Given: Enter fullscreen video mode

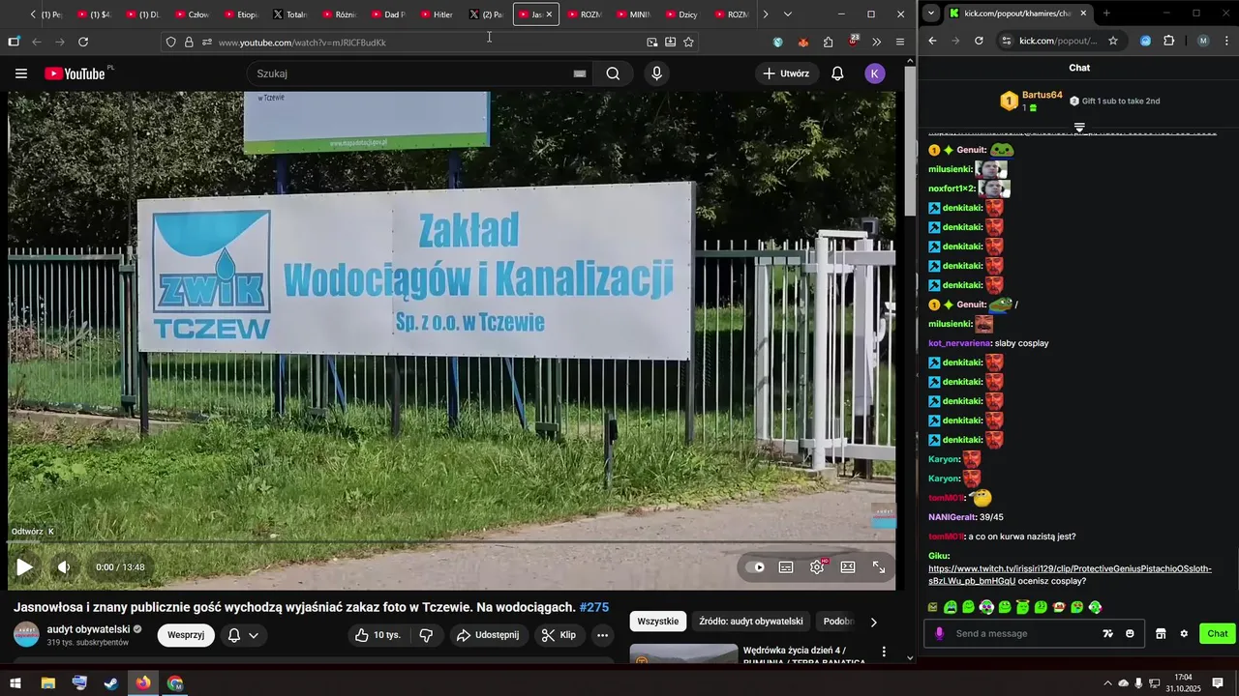Looking at the screenshot, I should [x=879, y=567].
